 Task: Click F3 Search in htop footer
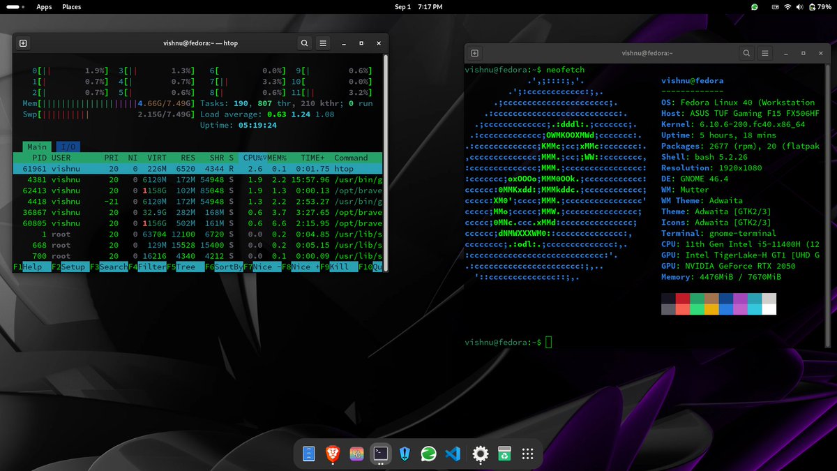click(x=107, y=267)
